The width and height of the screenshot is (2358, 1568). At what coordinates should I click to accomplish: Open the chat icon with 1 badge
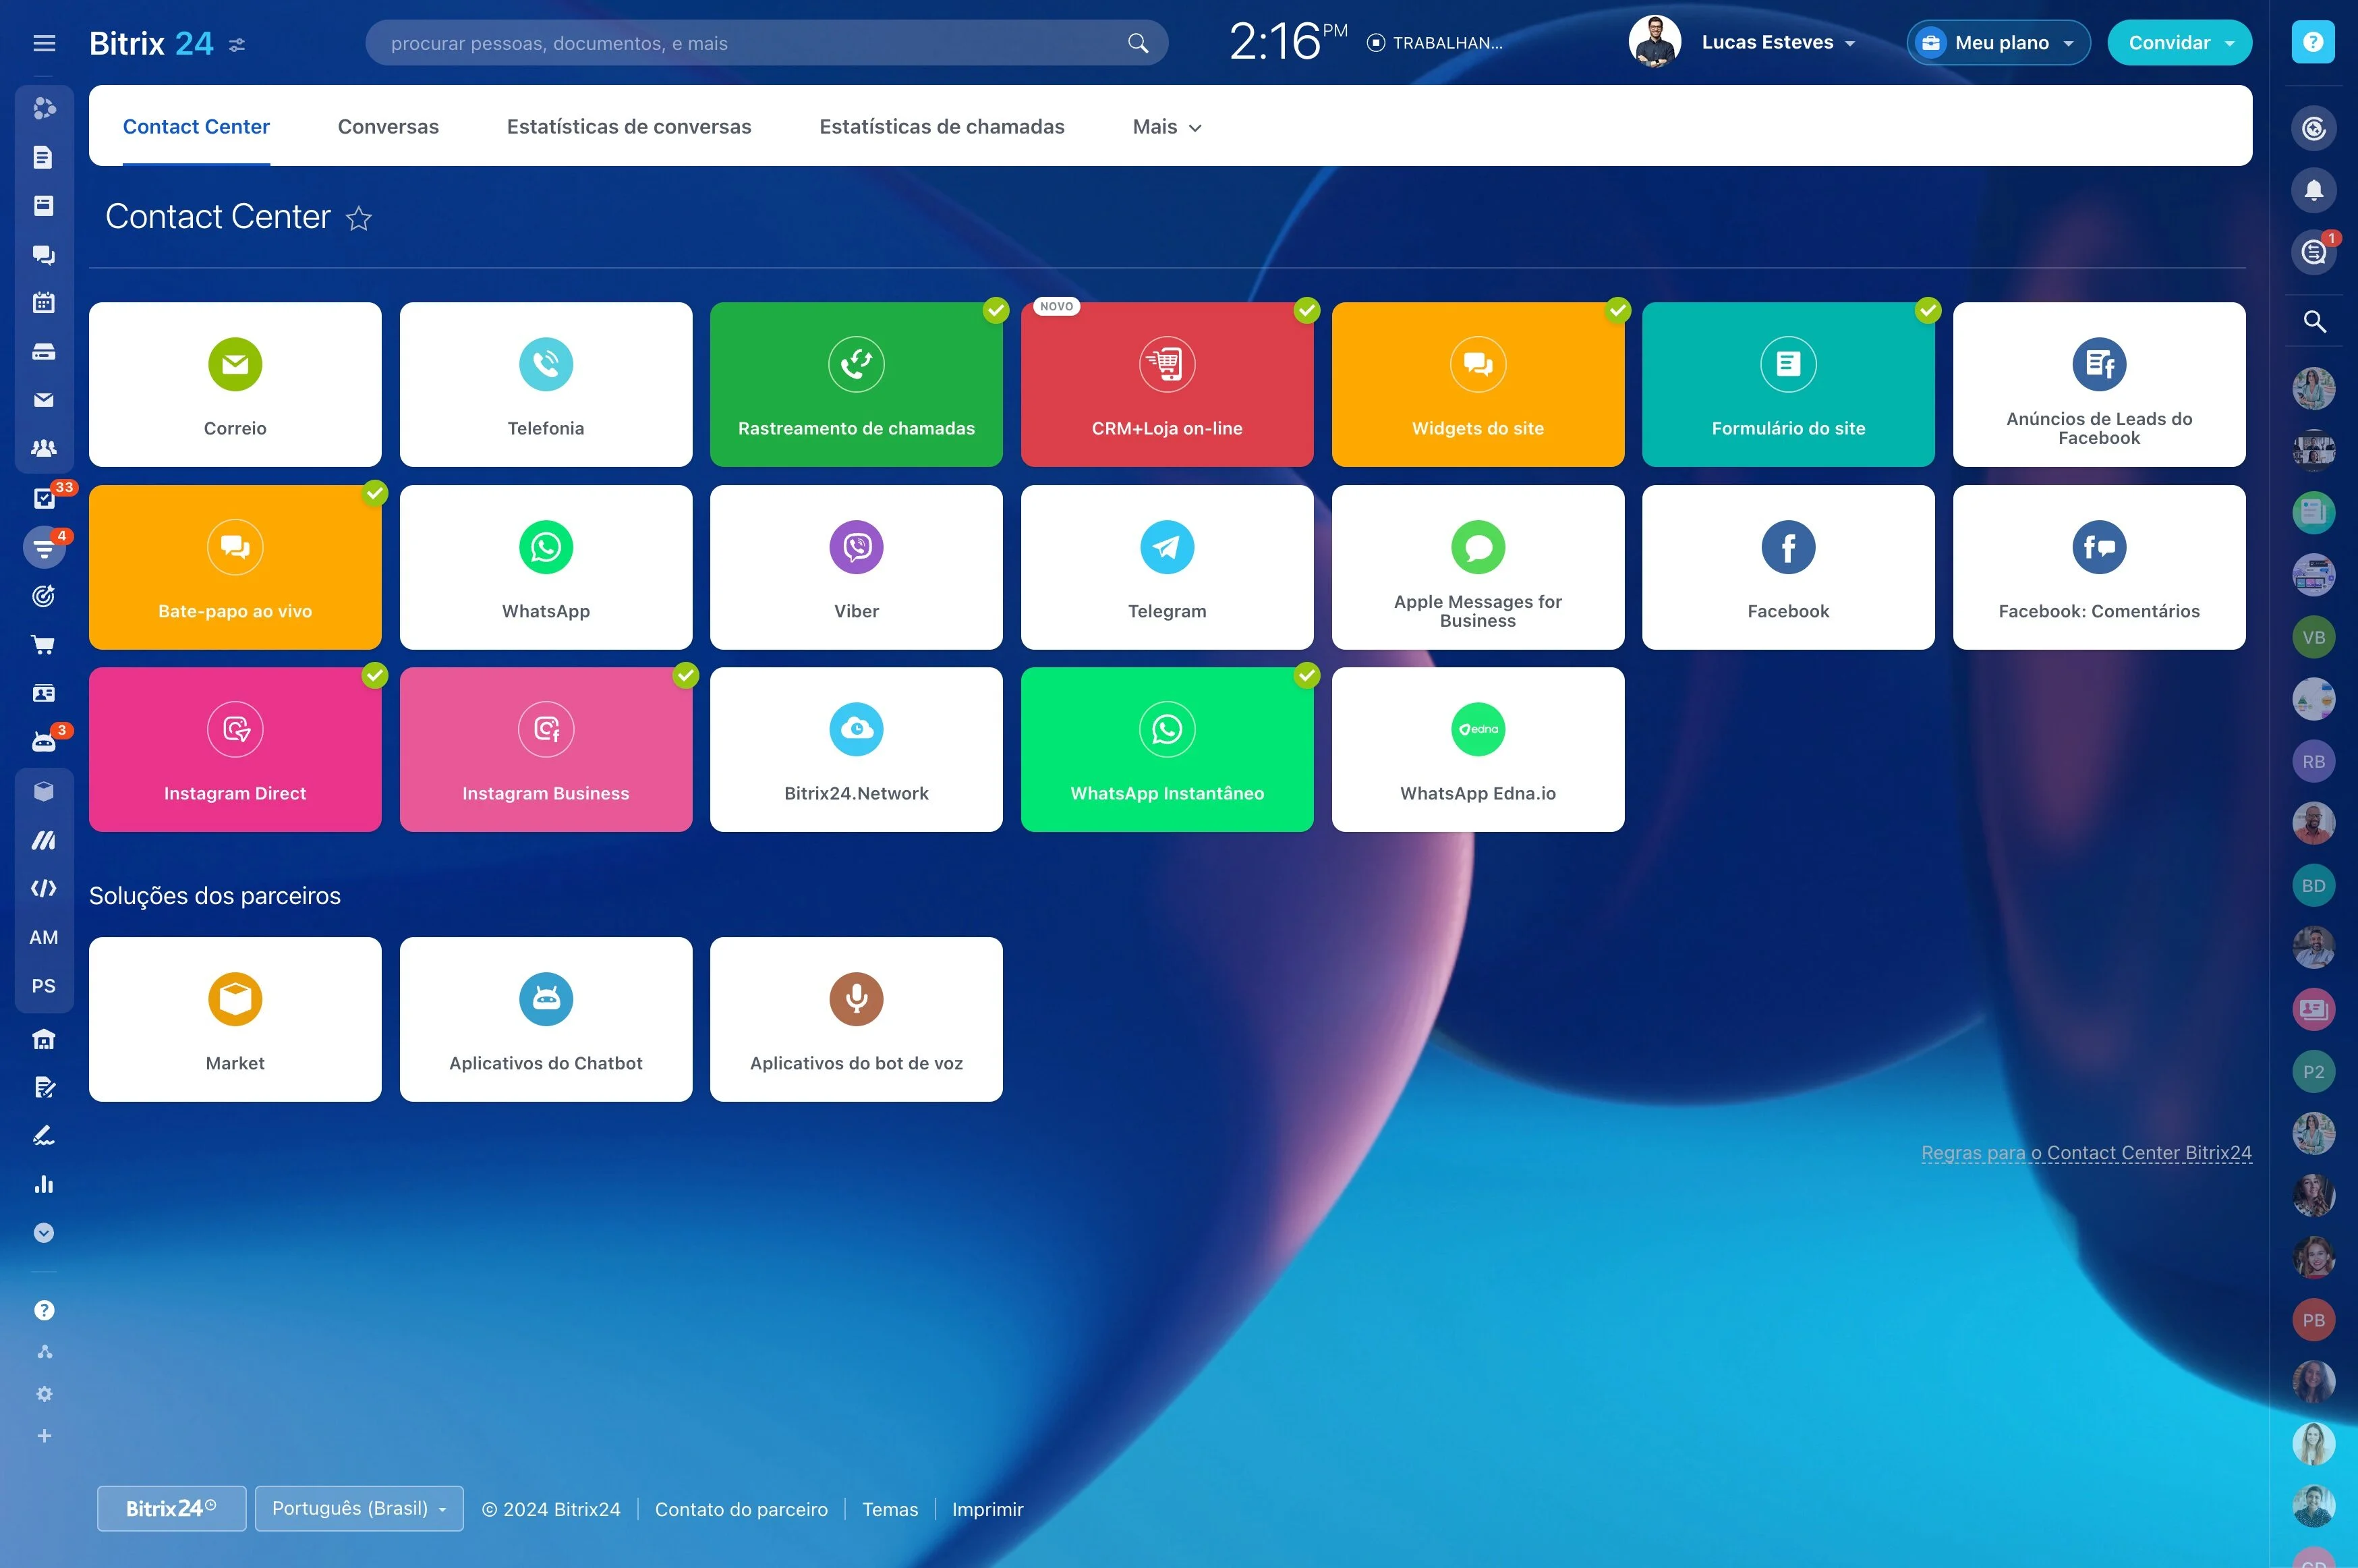coord(2313,252)
